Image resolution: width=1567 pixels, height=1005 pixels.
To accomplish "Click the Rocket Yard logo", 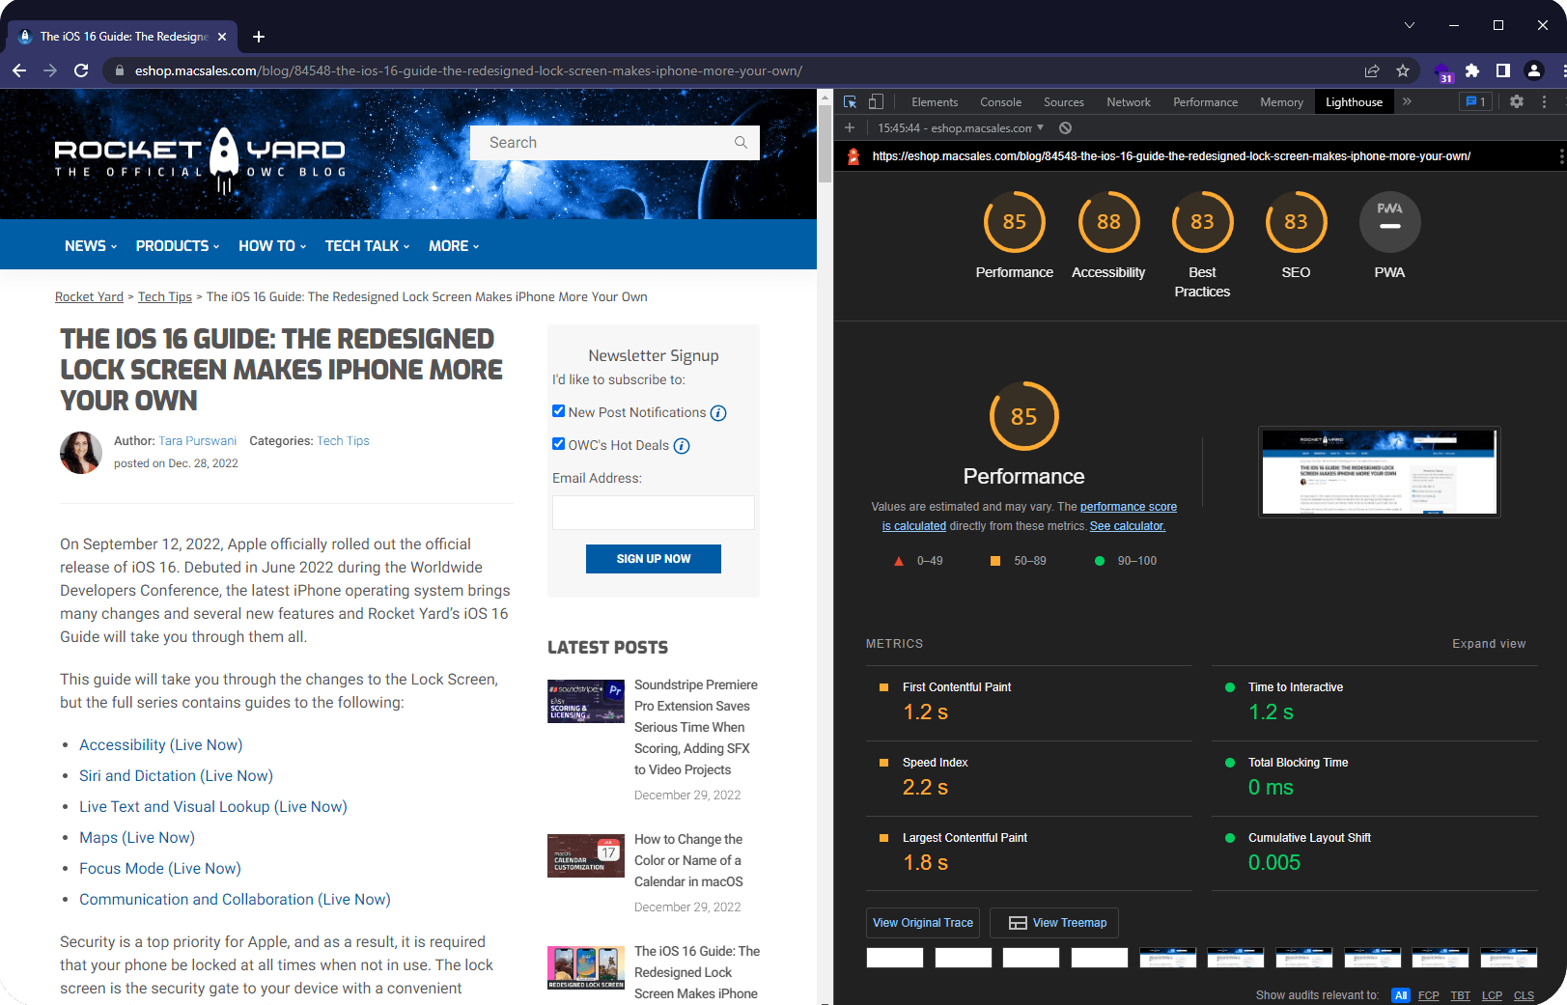I will pos(200,160).
